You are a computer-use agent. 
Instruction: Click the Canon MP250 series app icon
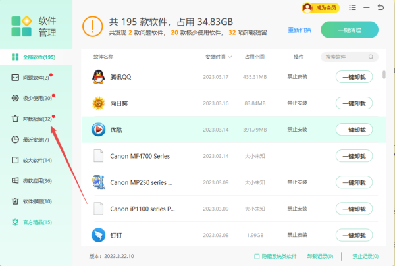(98, 182)
